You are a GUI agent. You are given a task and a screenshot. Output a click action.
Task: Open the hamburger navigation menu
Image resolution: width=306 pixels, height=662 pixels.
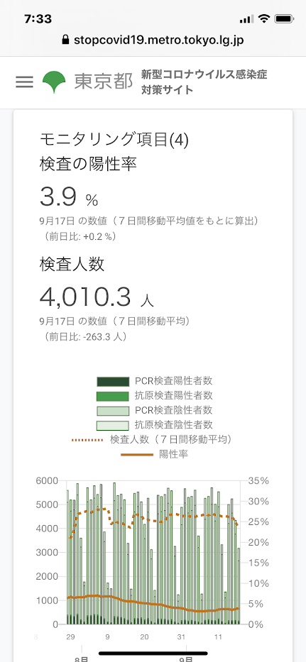coord(24,82)
